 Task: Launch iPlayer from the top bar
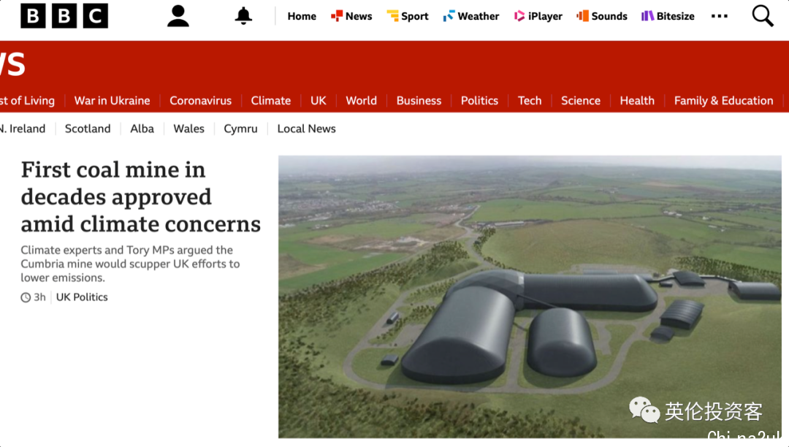pyautogui.click(x=538, y=16)
